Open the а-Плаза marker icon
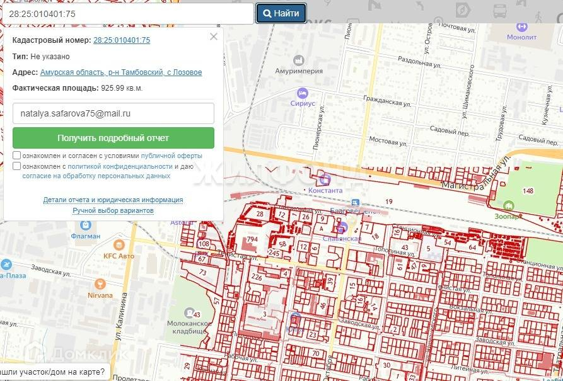 [x=6, y=265]
